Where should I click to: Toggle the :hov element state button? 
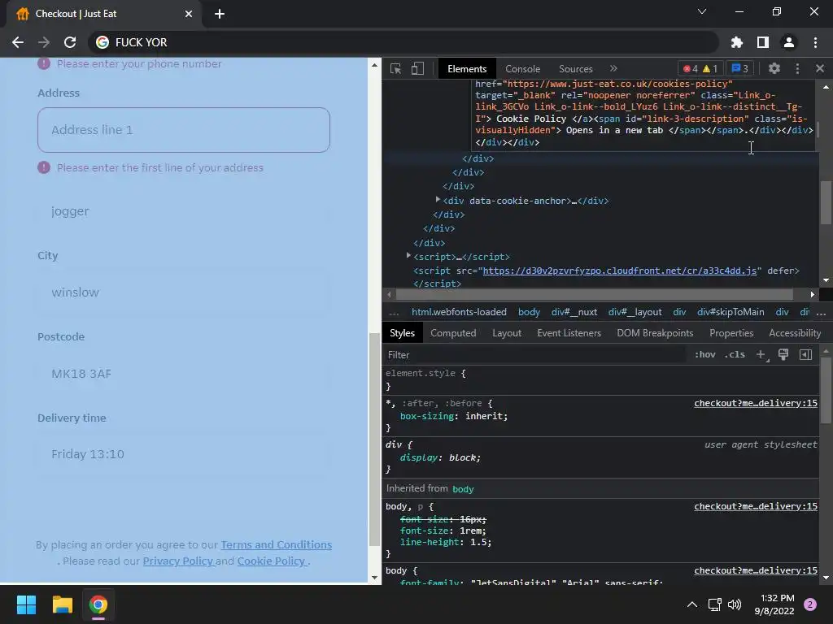pyautogui.click(x=705, y=354)
